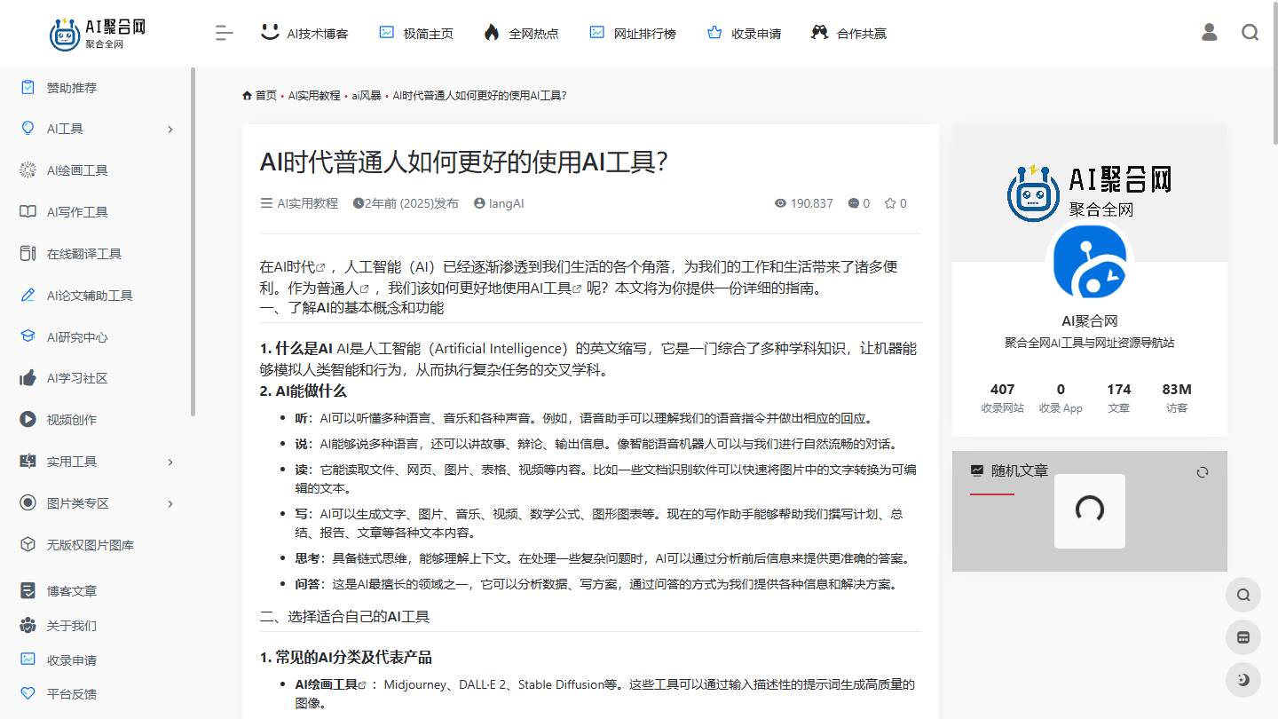Open 全网热点 in top navigation
This screenshot has width=1278, height=719.
521,33
